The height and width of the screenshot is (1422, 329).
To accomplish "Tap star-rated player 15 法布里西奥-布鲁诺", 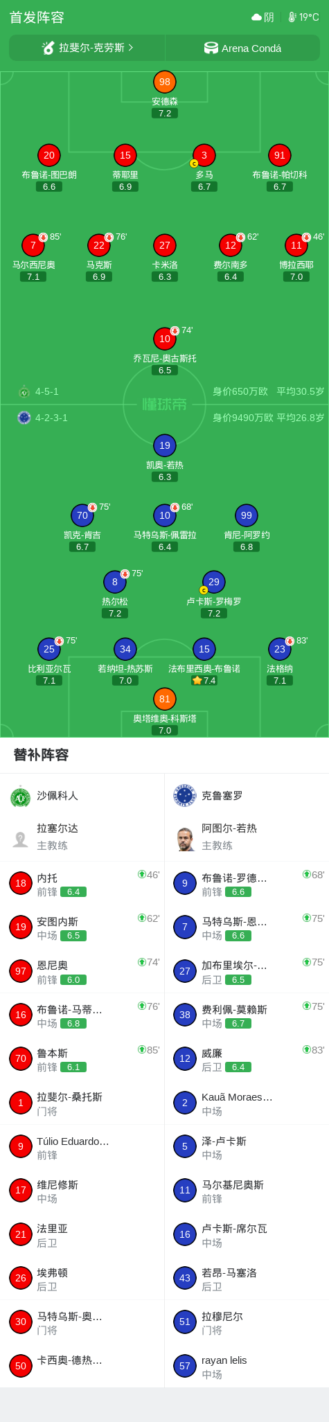I will click(204, 649).
